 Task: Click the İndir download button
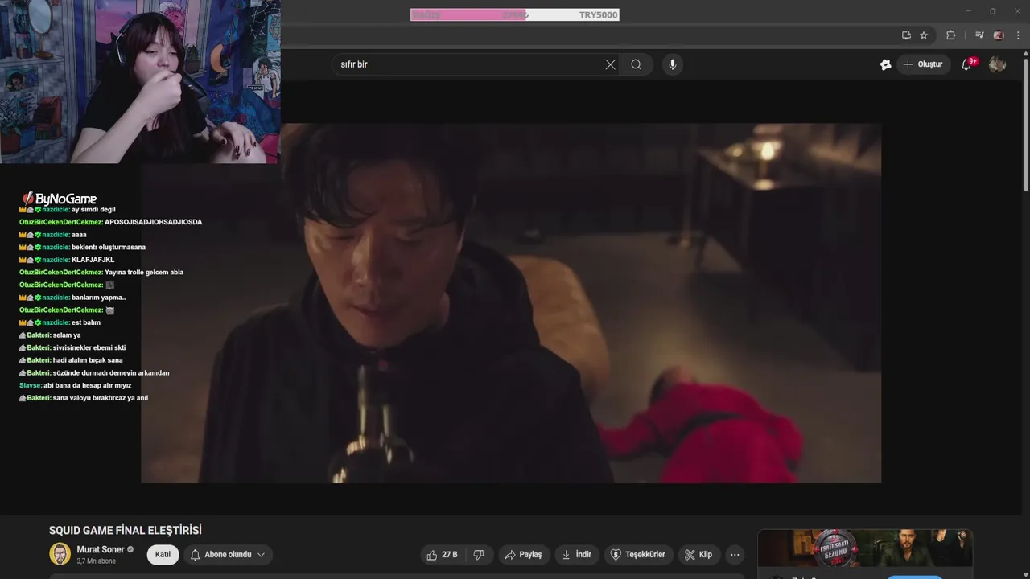coord(576,555)
